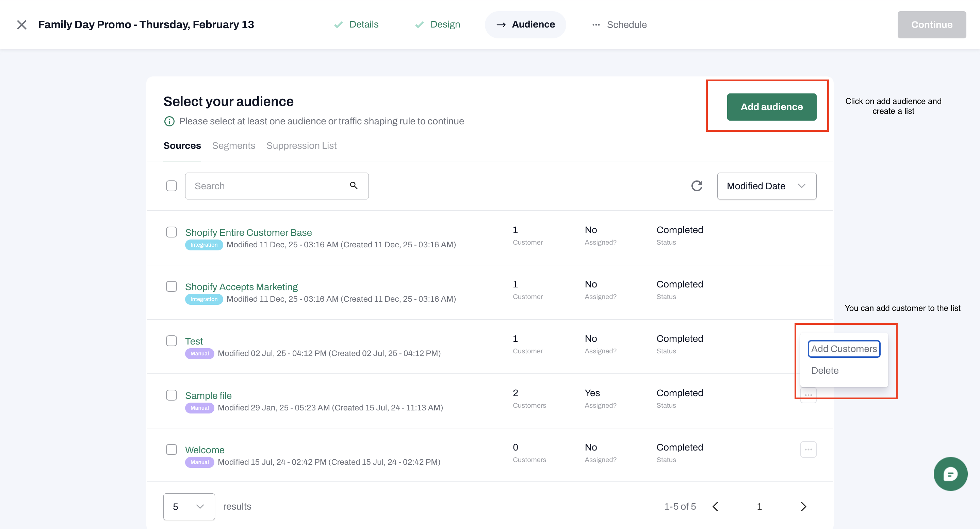The width and height of the screenshot is (980, 529).
Task: Open the results-per-page dropdown
Action: 189,506
